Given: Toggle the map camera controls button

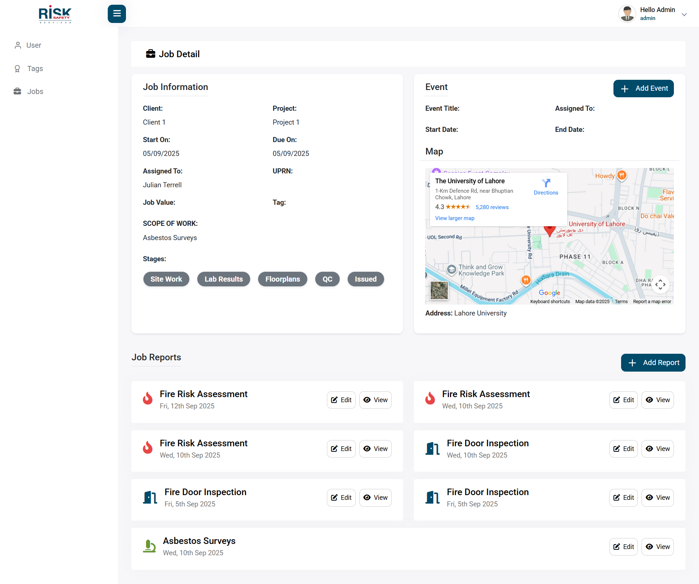Looking at the screenshot, I should pyautogui.click(x=660, y=285).
